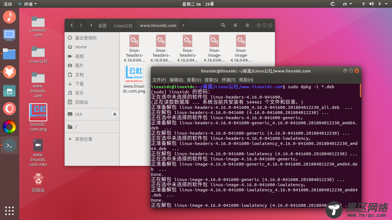
Task: Launch Opera browser from dock
Action: coord(9,109)
